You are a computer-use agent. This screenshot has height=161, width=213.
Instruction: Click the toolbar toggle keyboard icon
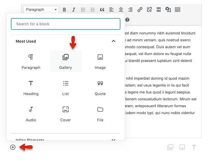pyautogui.click(x=178, y=10)
